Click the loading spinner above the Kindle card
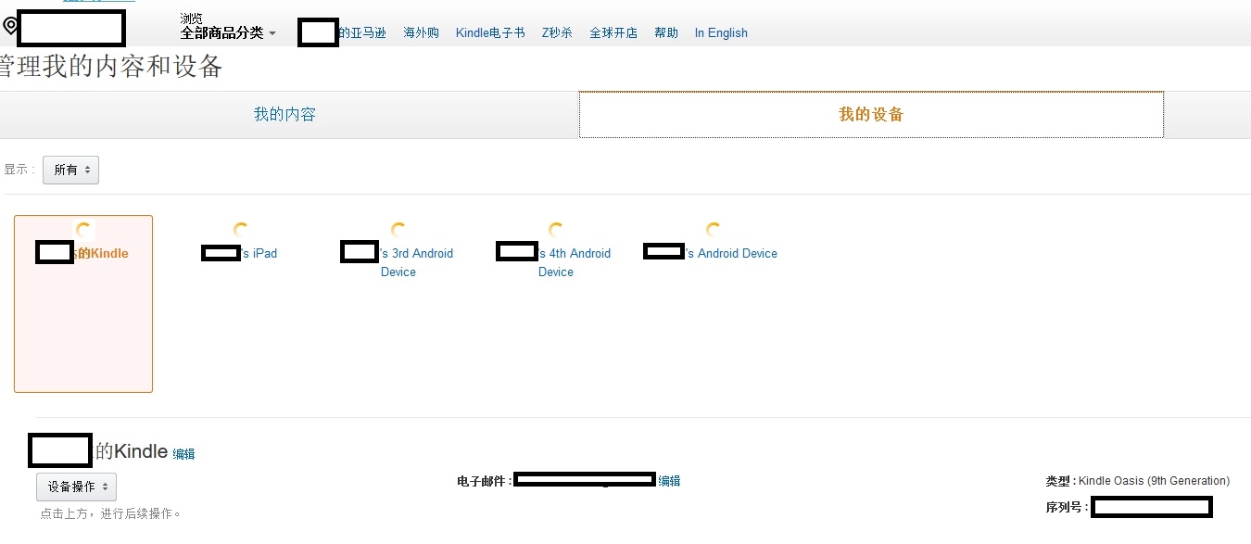1251x544 pixels. [x=84, y=227]
